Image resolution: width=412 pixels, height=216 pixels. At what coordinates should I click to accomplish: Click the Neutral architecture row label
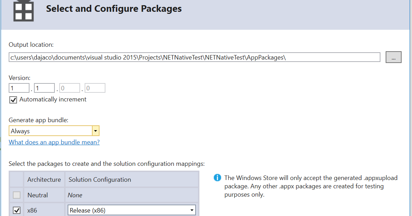coord(38,195)
